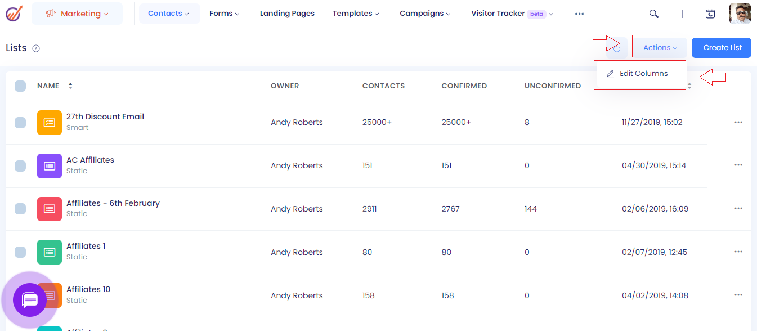The height and width of the screenshot is (336, 757).
Task: Click the date 04/30/2019, 15:14
Action: 654,165
